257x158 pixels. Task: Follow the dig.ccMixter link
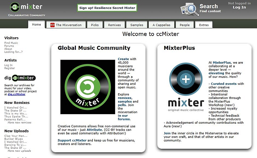(x=17, y=94)
